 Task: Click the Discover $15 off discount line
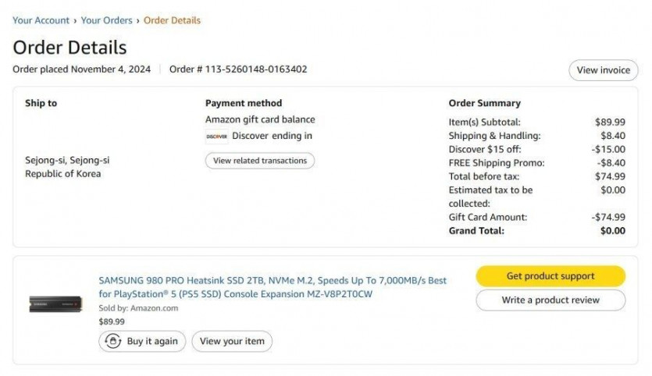(x=536, y=150)
